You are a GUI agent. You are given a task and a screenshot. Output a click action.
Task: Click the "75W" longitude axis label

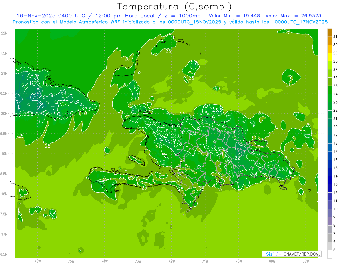click(x=71, y=261)
